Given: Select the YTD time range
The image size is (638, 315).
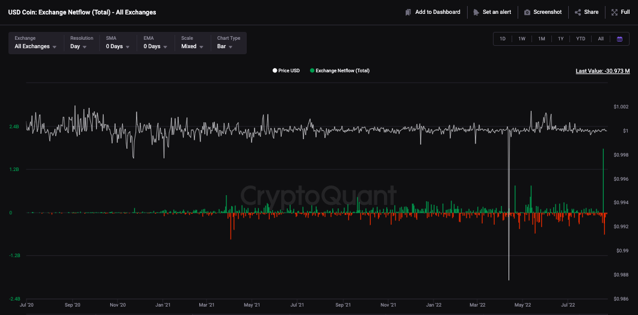Looking at the screenshot, I should click(581, 39).
